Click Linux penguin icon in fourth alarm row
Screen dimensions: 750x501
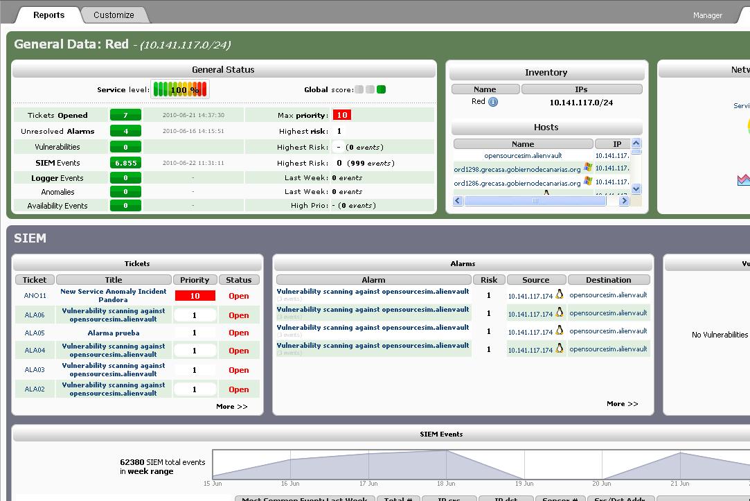tap(560, 349)
